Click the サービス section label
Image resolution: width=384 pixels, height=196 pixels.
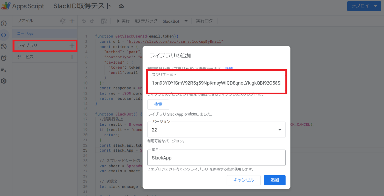(25, 57)
